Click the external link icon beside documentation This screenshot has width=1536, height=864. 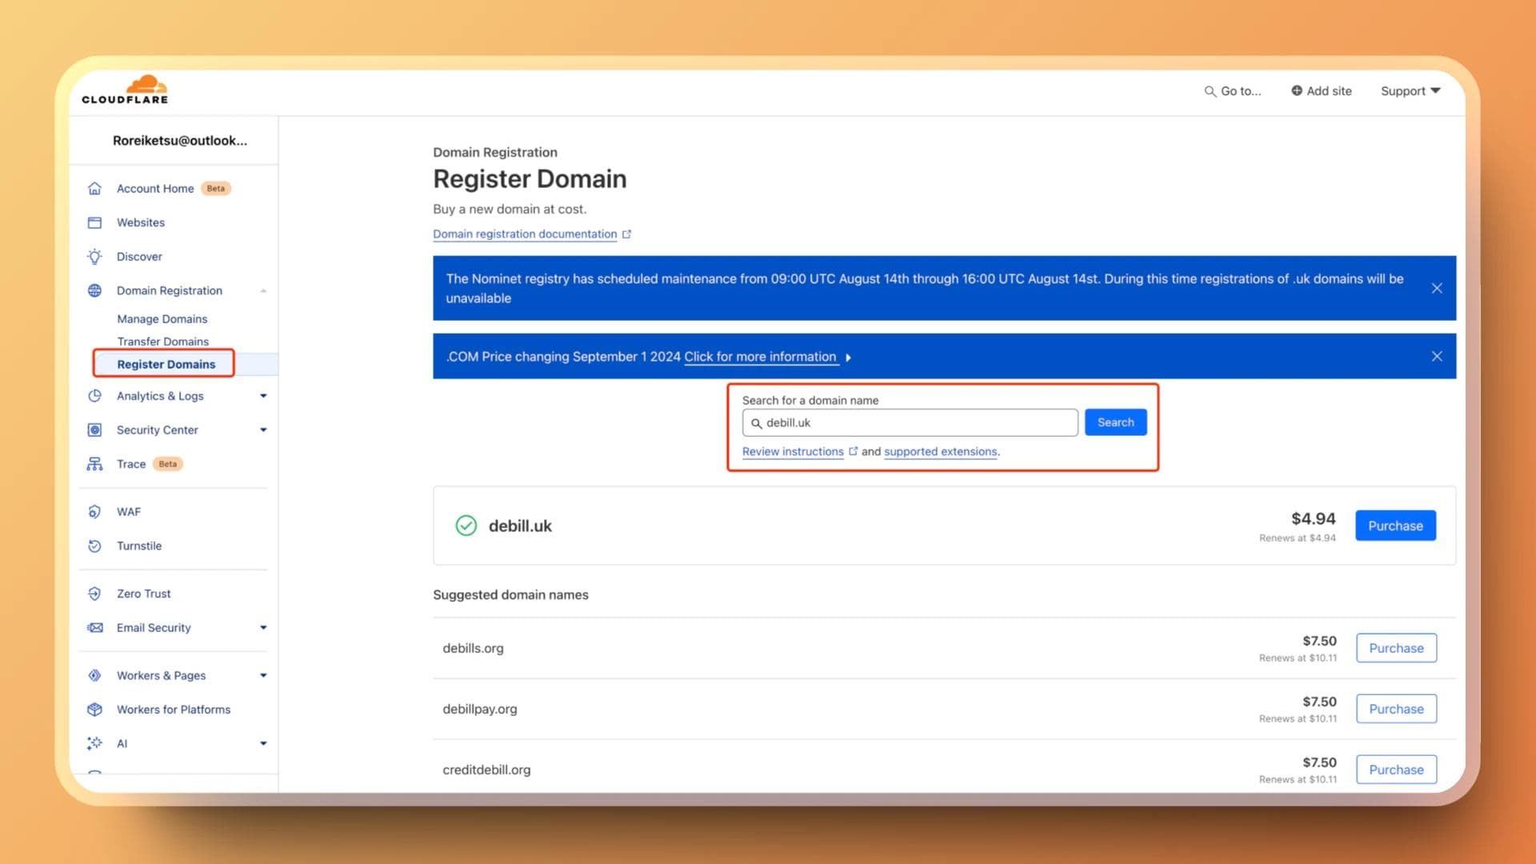(x=626, y=234)
